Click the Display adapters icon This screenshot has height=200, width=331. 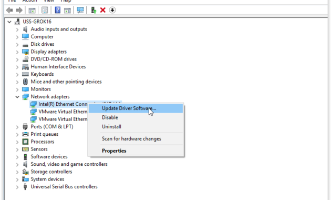coord(25,52)
